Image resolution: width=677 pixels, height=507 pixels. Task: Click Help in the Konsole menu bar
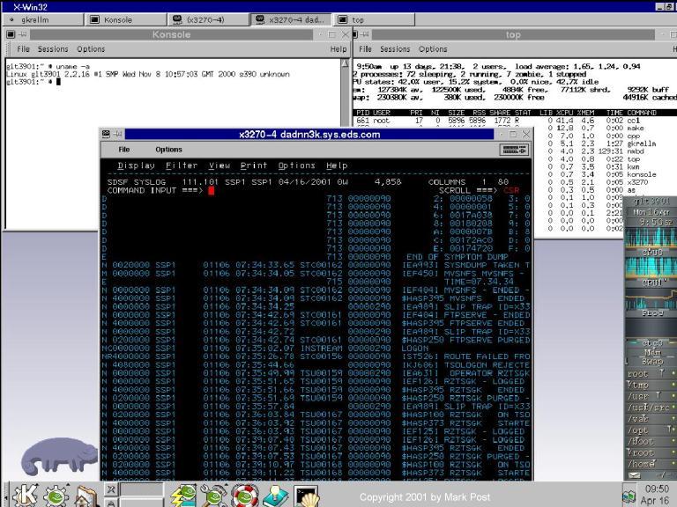point(338,49)
